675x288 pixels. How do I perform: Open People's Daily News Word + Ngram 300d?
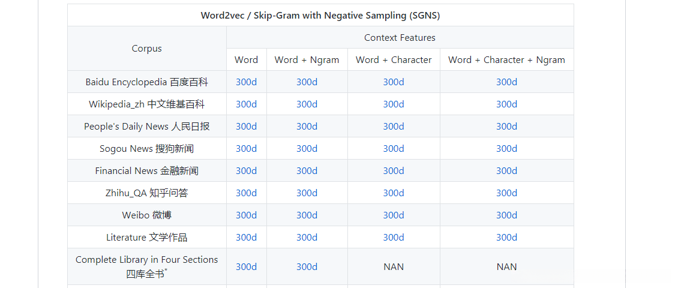click(x=307, y=126)
